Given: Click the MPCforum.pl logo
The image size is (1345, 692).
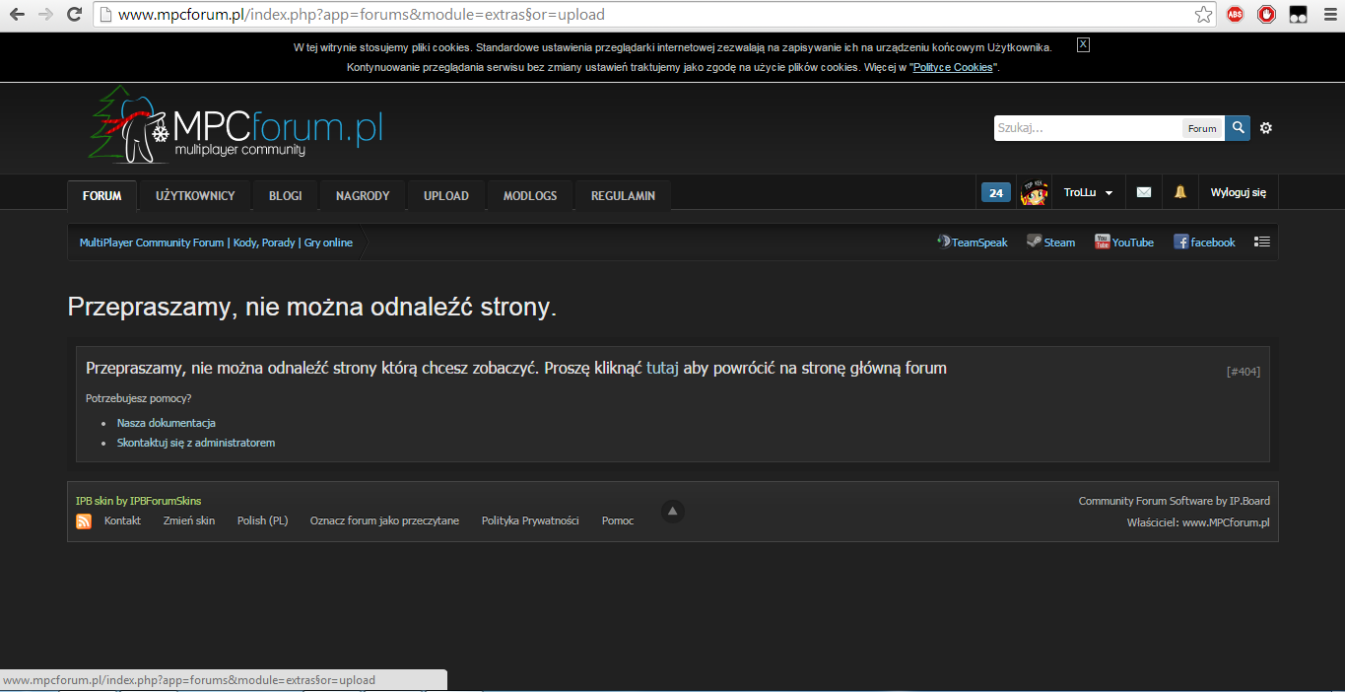Looking at the screenshot, I should [236, 126].
